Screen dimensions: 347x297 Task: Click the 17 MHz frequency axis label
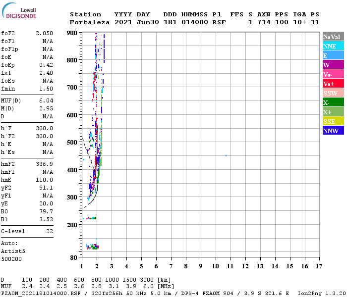click(x=319, y=266)
